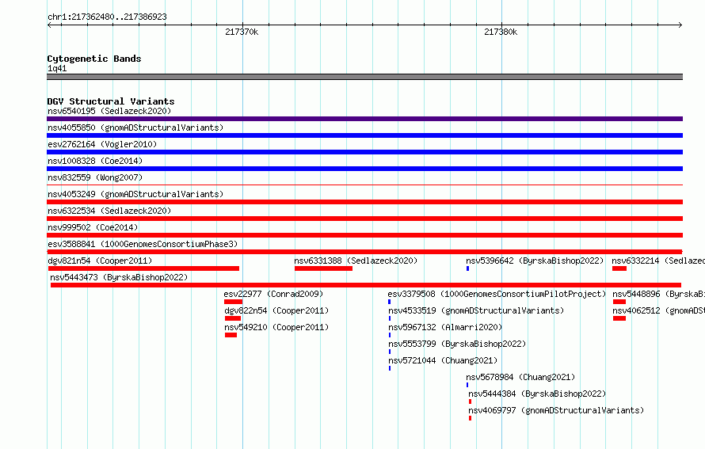705x449 pixels.
Task: Click nsv999502 (Coe2014) label
Action: [x=93, y=227]
